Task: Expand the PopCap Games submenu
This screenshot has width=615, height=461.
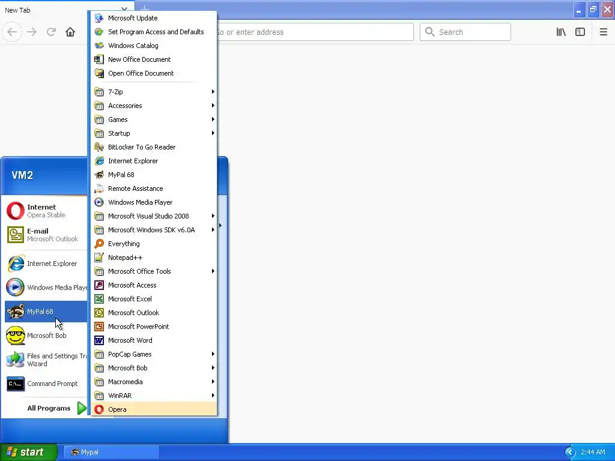Action: tap(154, 354)
